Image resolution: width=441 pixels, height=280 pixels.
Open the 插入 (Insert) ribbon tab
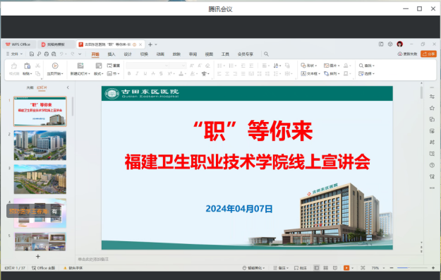point(111,54)
